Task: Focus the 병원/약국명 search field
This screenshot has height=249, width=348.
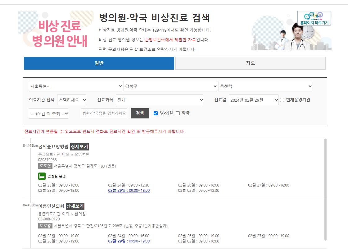Action: pos(104,113)
